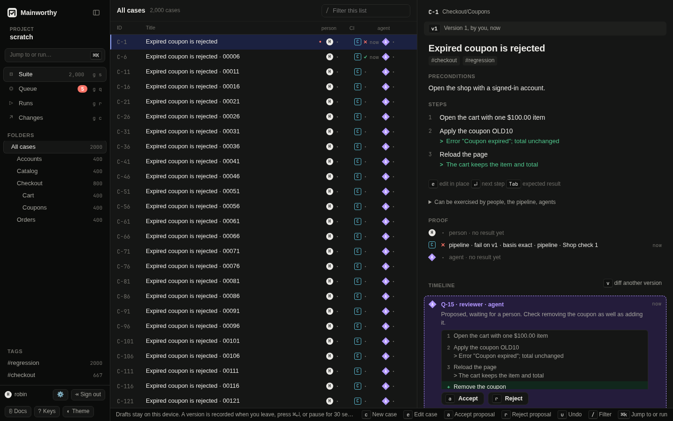The width and height of the screenshot is (673, 421).
Task: Accept the agent's proposal
Action: tap(463, 399)
